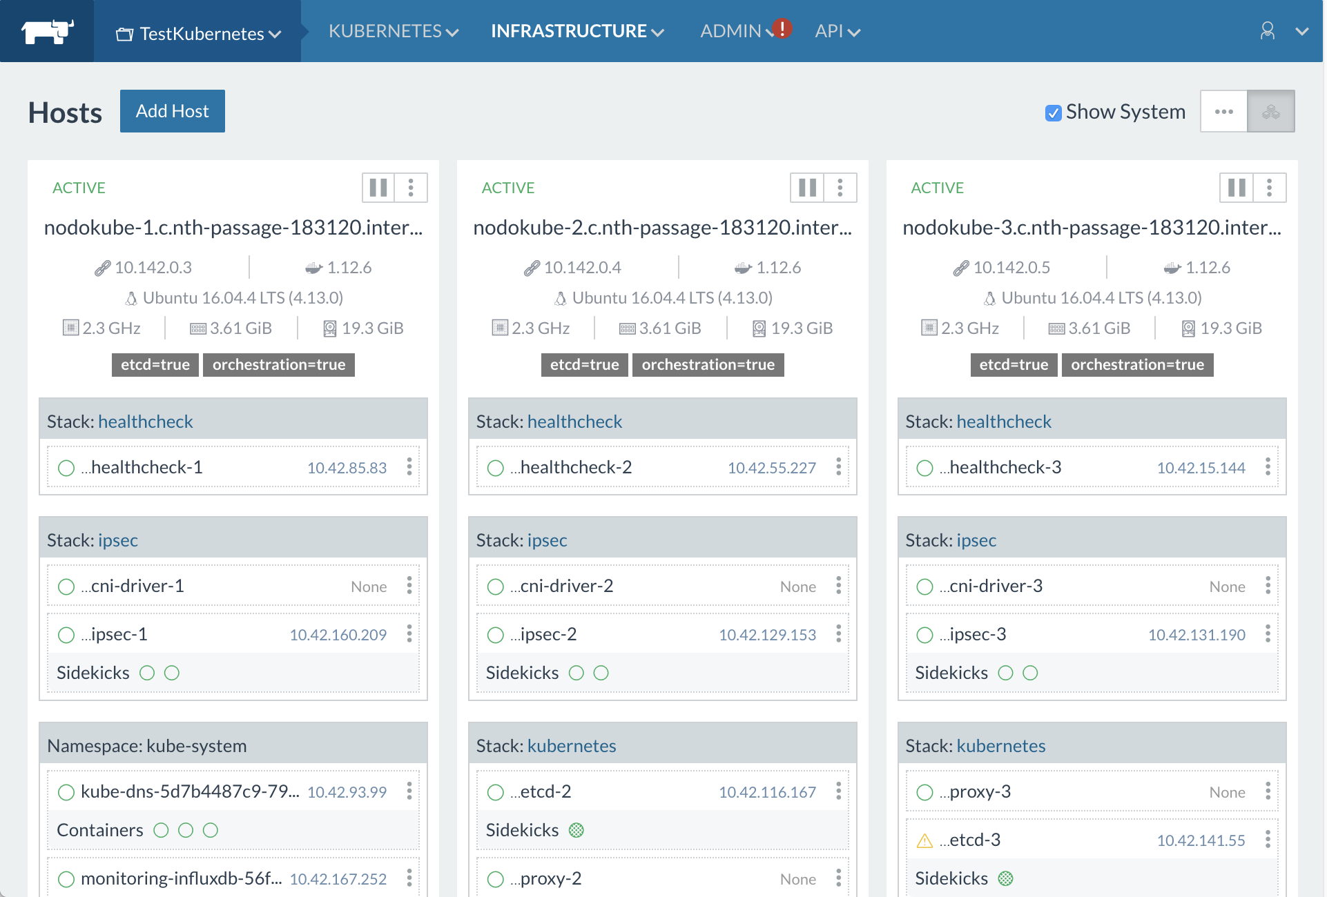
Task: Click IP address 10.42.85.83
Action: pos(347,468)
